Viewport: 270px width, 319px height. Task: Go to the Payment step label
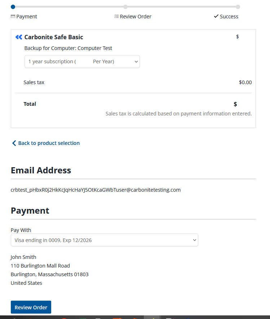27,17
